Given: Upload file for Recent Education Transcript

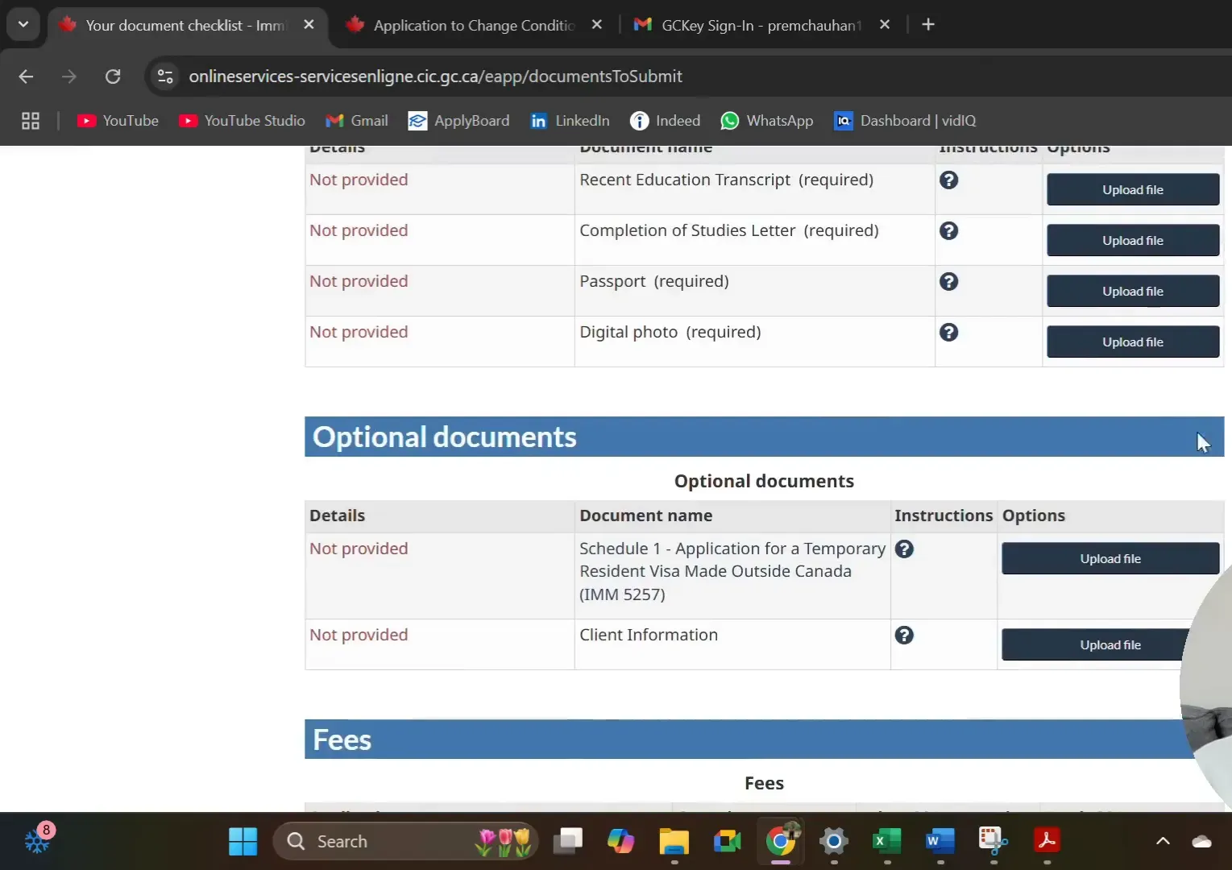Looking at the screenshot, I should tap(1132, 190).
